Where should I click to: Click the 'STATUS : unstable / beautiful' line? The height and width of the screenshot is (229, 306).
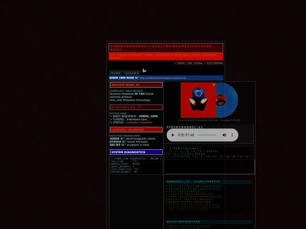(131, 123)
